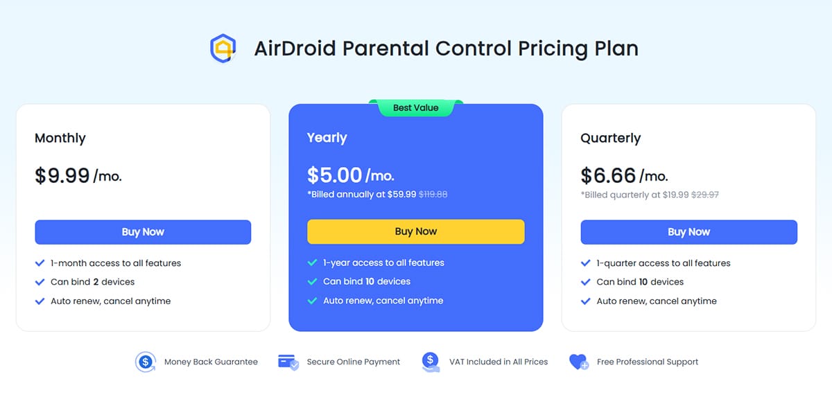Image resolution: width=832 pixels, height=399 pixels.
Task: Click the Secure Online Payment card icon
Action: click(288, 362)
